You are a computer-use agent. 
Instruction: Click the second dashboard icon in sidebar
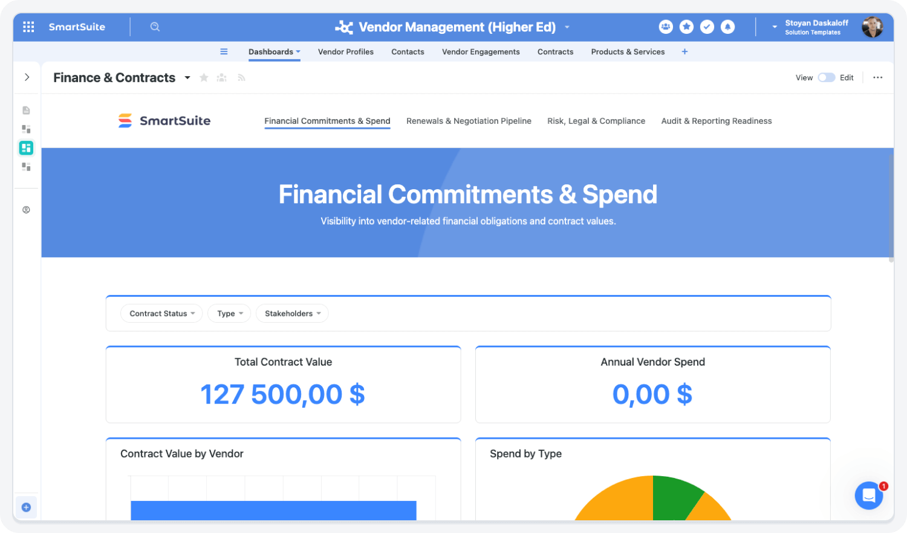click(x=26, y=129)
